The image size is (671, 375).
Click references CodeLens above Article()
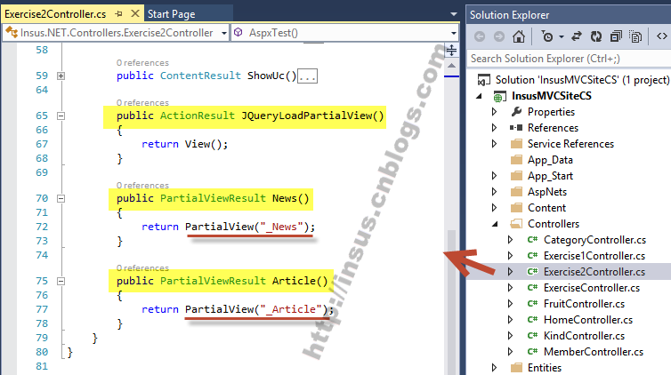coord(142,267)
